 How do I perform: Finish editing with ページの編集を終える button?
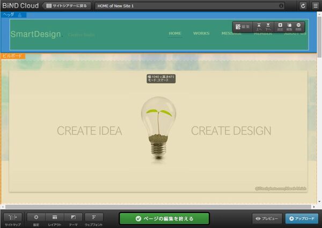[164, 218]
